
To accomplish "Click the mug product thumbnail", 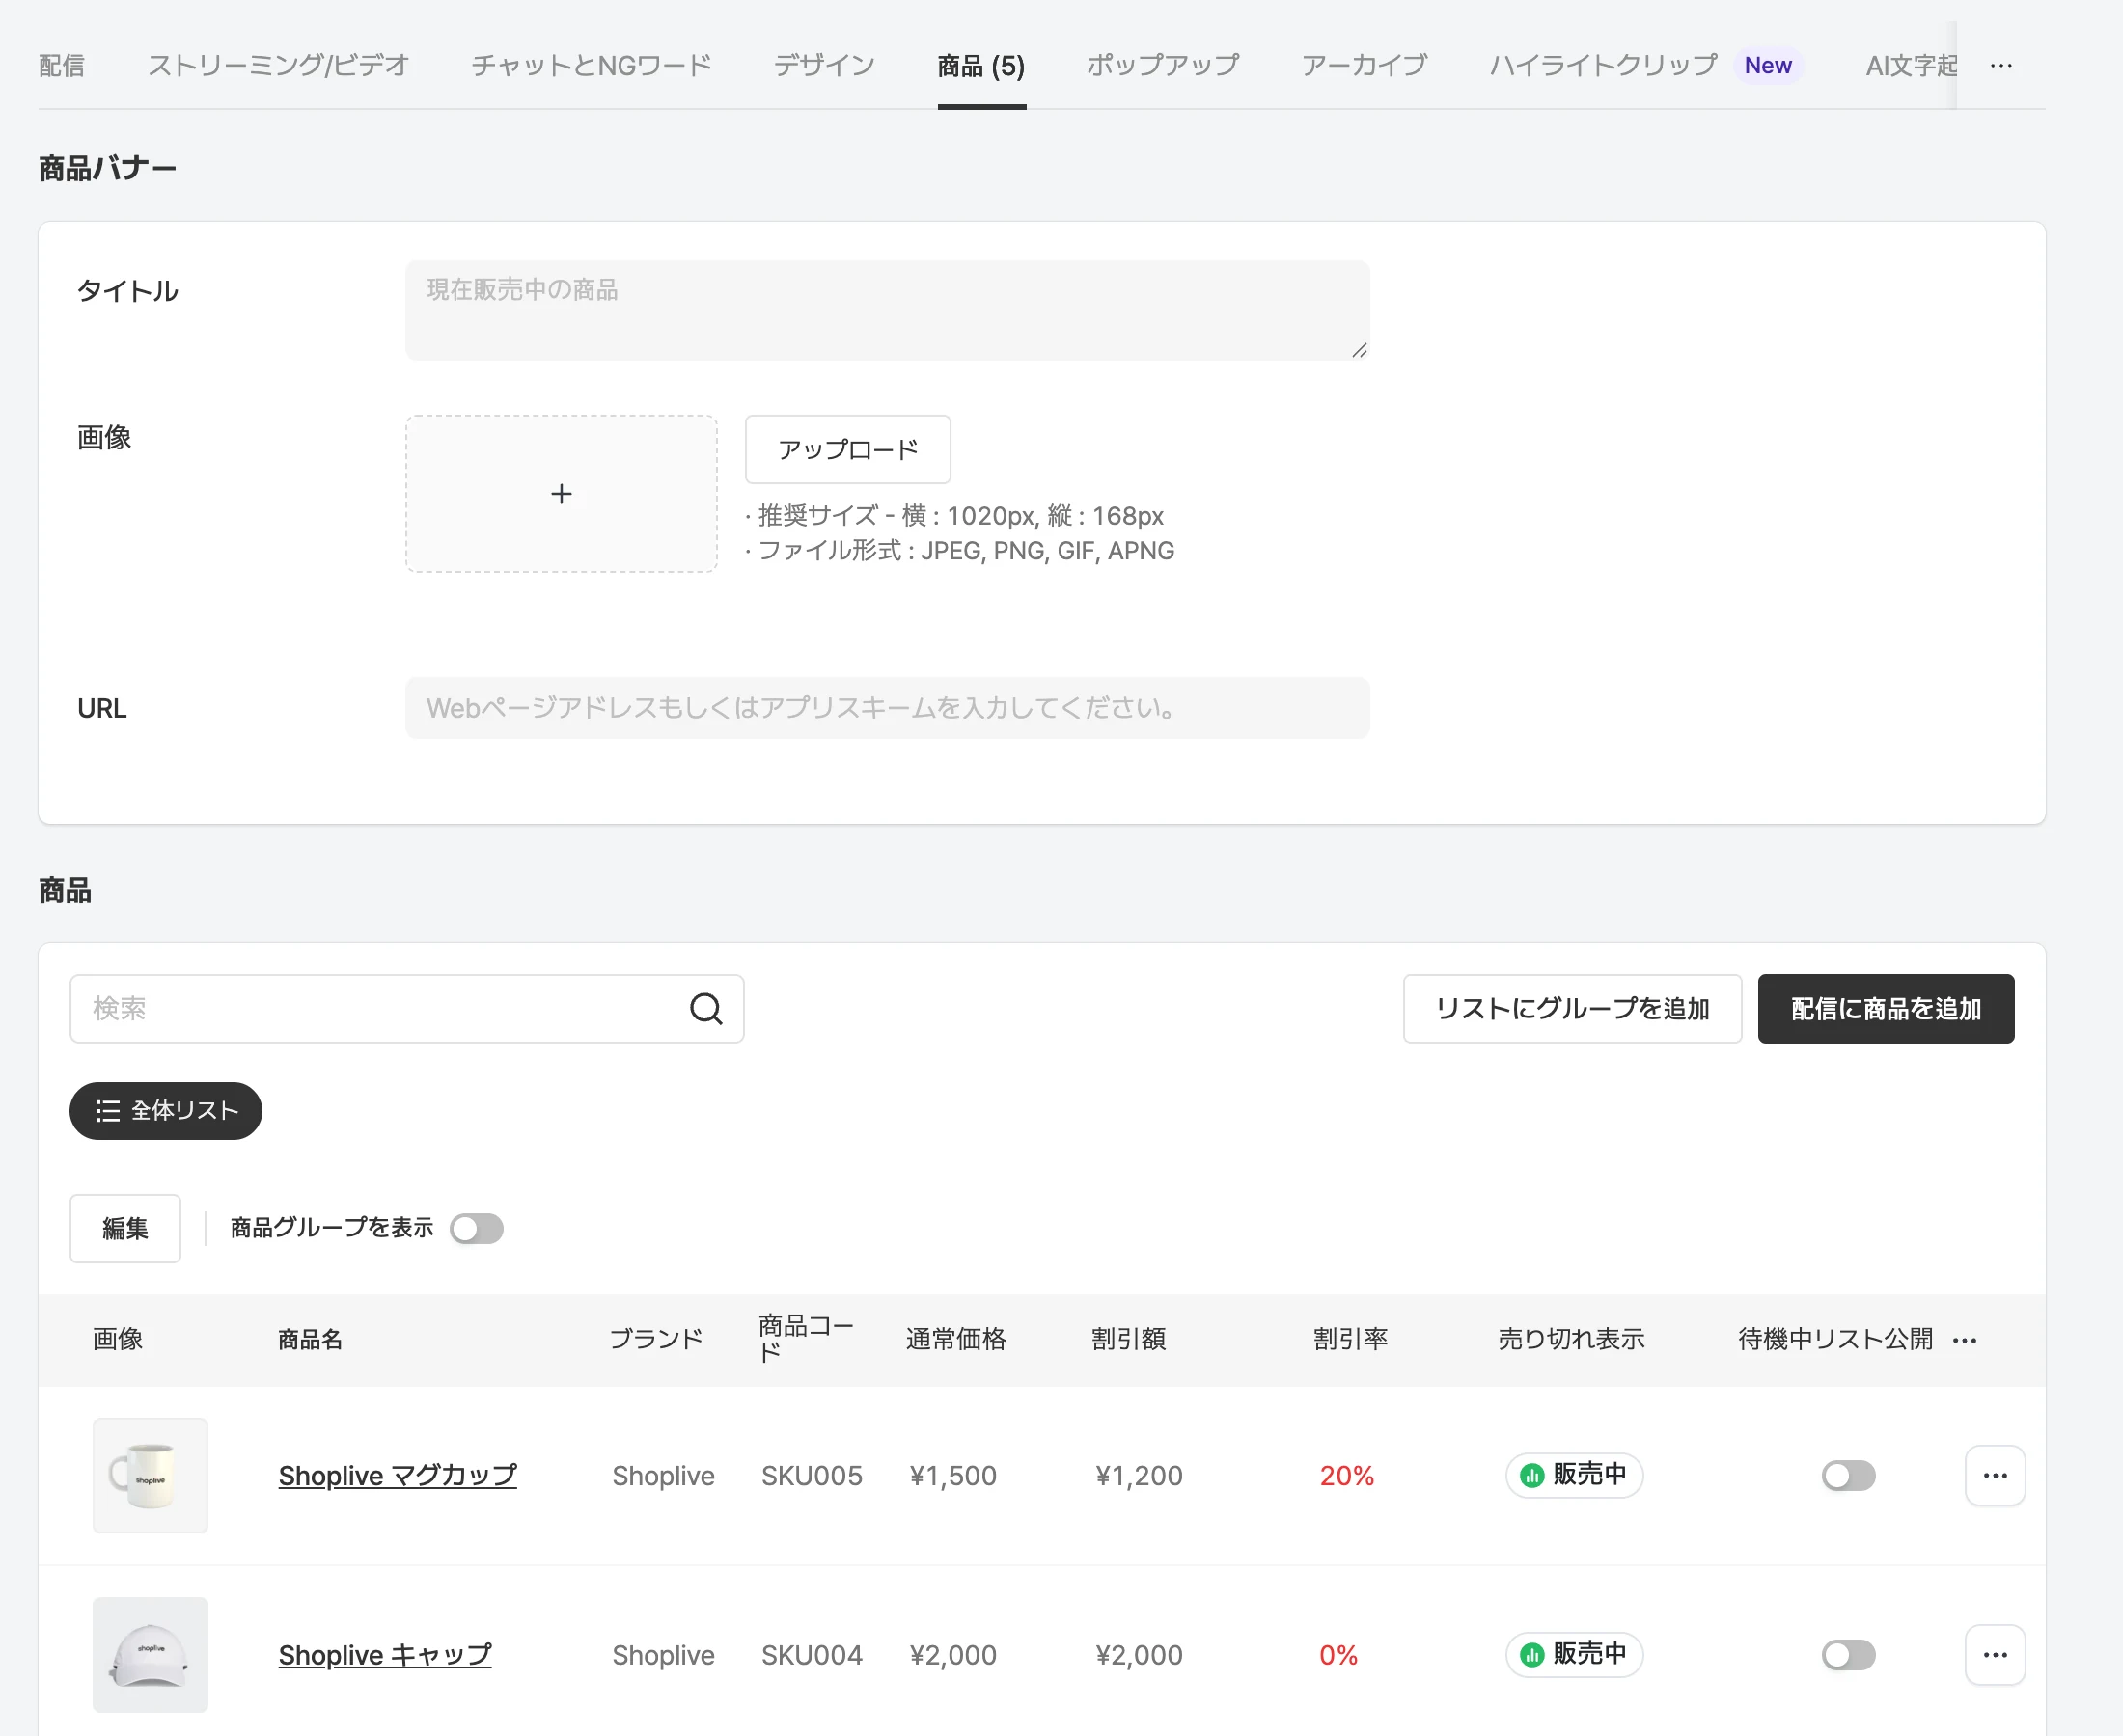I will coord(151,1475).
